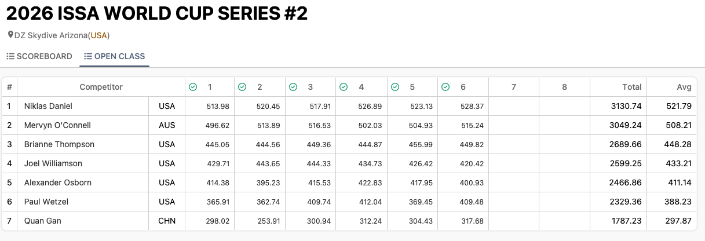Click the Total column header
This screenshot has width=705, height=241.
tap(631, 87)
